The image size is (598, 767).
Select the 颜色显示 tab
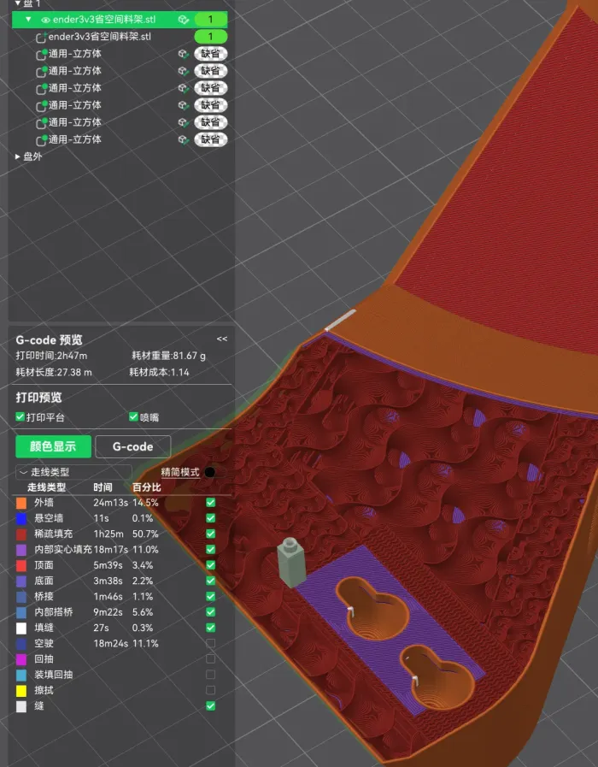tap(53, 446)
